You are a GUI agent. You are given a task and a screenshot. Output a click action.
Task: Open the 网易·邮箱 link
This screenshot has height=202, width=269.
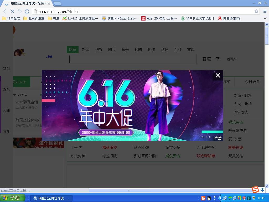click(x=242, y=95)
